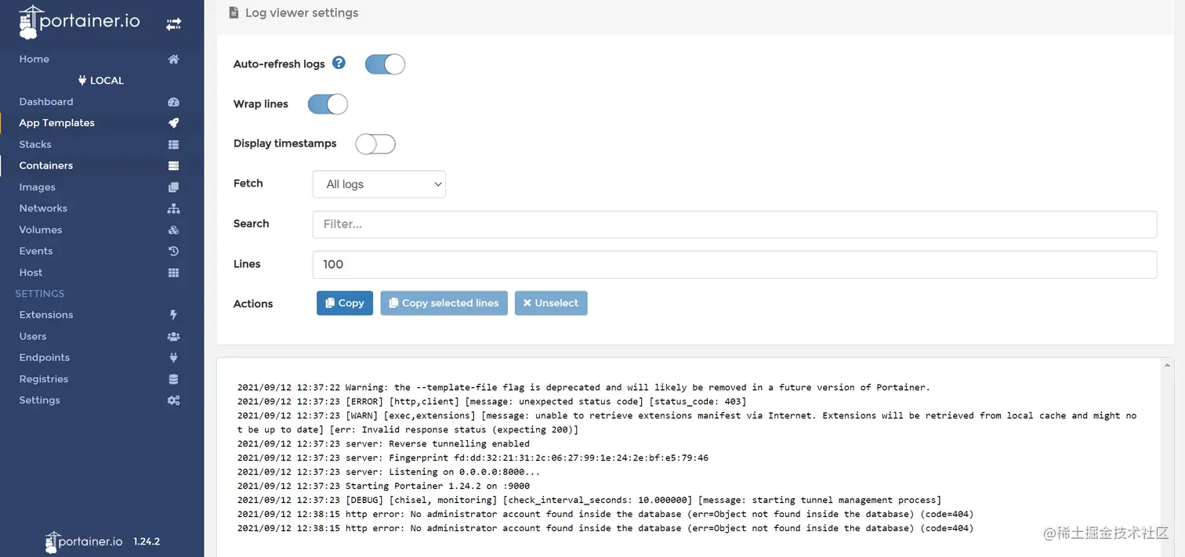
Task: Click the Images clone icon
Action: click(x=174, y=187)
